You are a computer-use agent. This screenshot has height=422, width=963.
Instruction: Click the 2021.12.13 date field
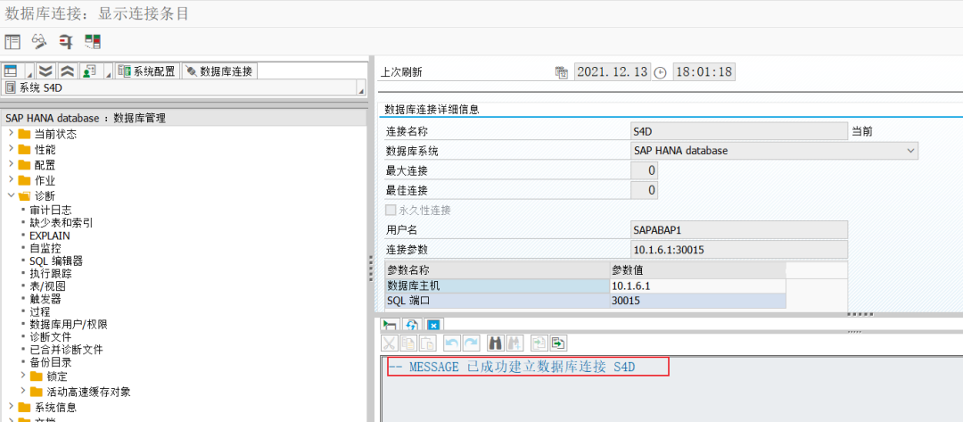612,71
